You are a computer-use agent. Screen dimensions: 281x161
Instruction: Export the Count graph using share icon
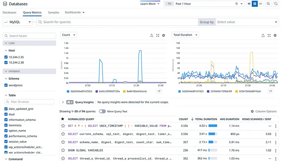click(152, 35)
